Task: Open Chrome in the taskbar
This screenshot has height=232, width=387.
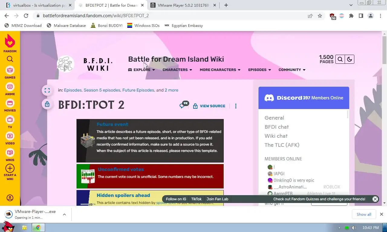Action: click(38, 227)
